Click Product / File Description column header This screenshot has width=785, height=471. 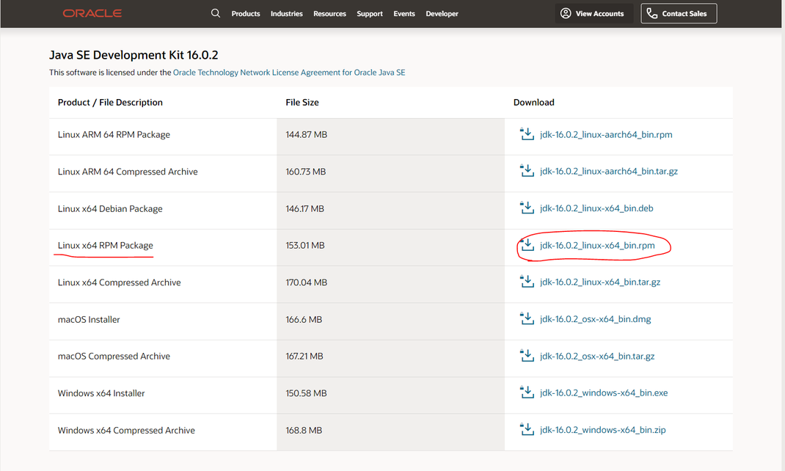110,102
